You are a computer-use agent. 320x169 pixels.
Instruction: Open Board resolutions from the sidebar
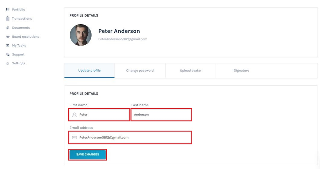[x=26, y=37]
